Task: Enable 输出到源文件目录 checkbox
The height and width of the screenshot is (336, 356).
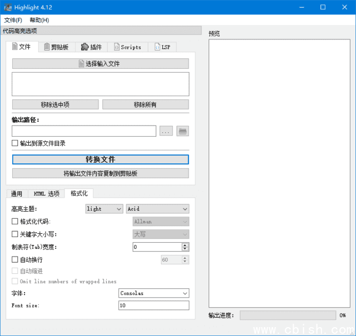Action: pyautogui.click(x=15, y=143)
